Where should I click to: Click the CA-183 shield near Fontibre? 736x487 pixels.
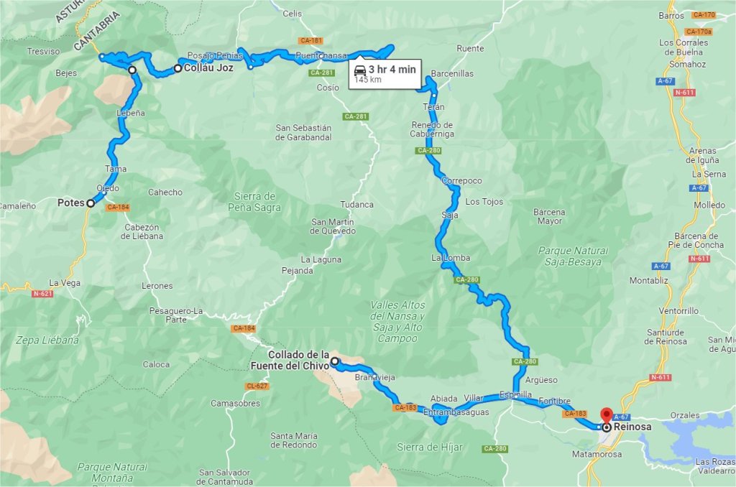[576, 413]
